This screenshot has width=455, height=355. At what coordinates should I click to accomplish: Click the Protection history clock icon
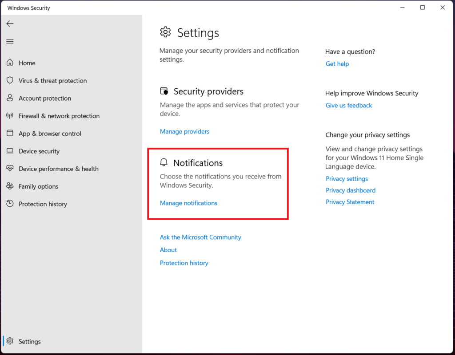(x=10, y=203)
